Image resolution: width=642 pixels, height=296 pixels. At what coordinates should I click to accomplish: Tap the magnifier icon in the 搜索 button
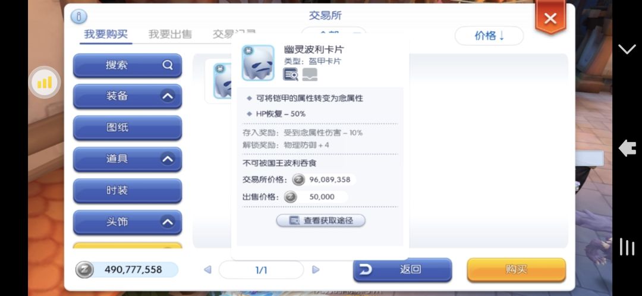(x=168, y=65)
